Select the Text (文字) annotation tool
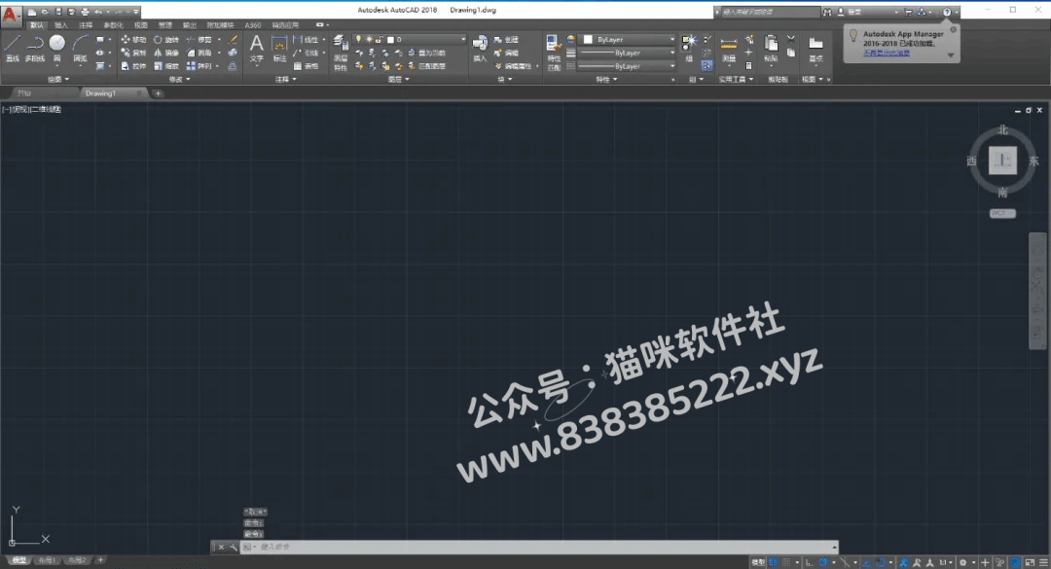This screenshot has height=569, width=1051. [257, 48]
